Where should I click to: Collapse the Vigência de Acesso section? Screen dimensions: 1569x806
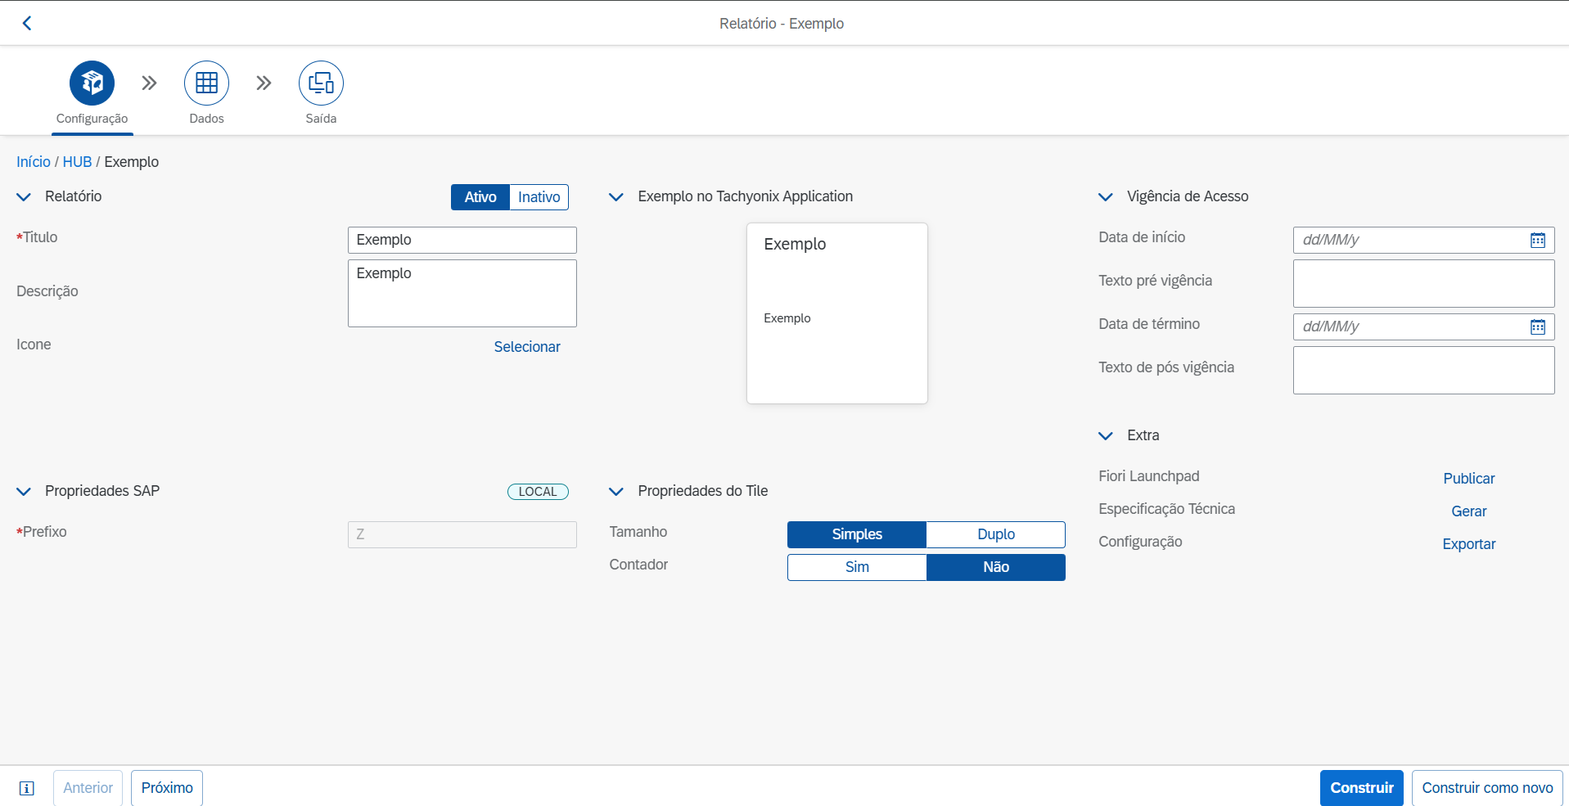1105,197
